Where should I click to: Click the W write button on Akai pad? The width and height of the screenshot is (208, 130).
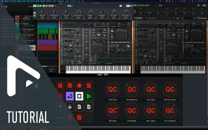[60, 86]
